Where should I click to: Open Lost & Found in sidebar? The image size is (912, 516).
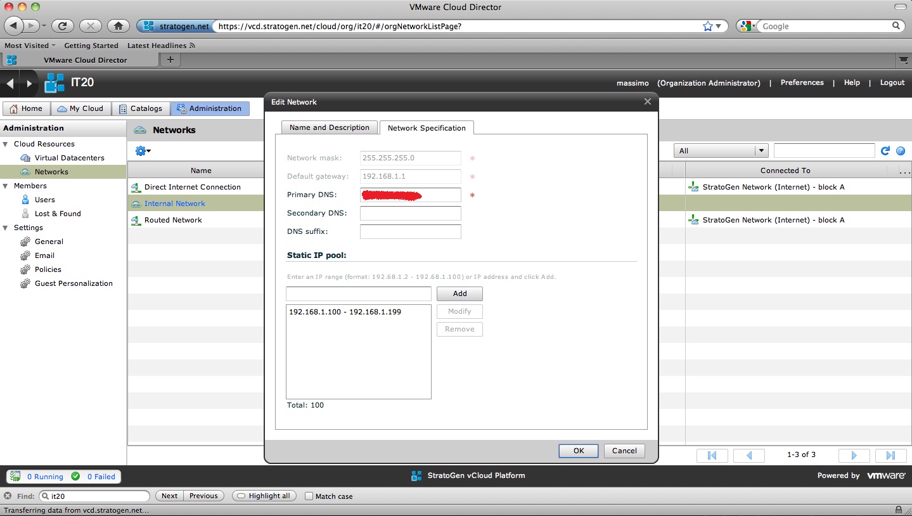(58, 214)
